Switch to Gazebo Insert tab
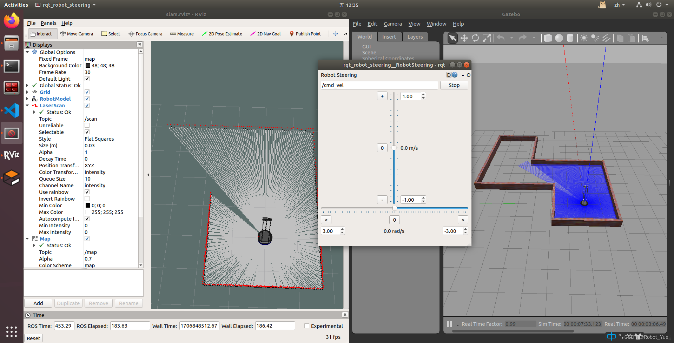The image size is (674, 343). pyautogui.click(x=389, y=37)
